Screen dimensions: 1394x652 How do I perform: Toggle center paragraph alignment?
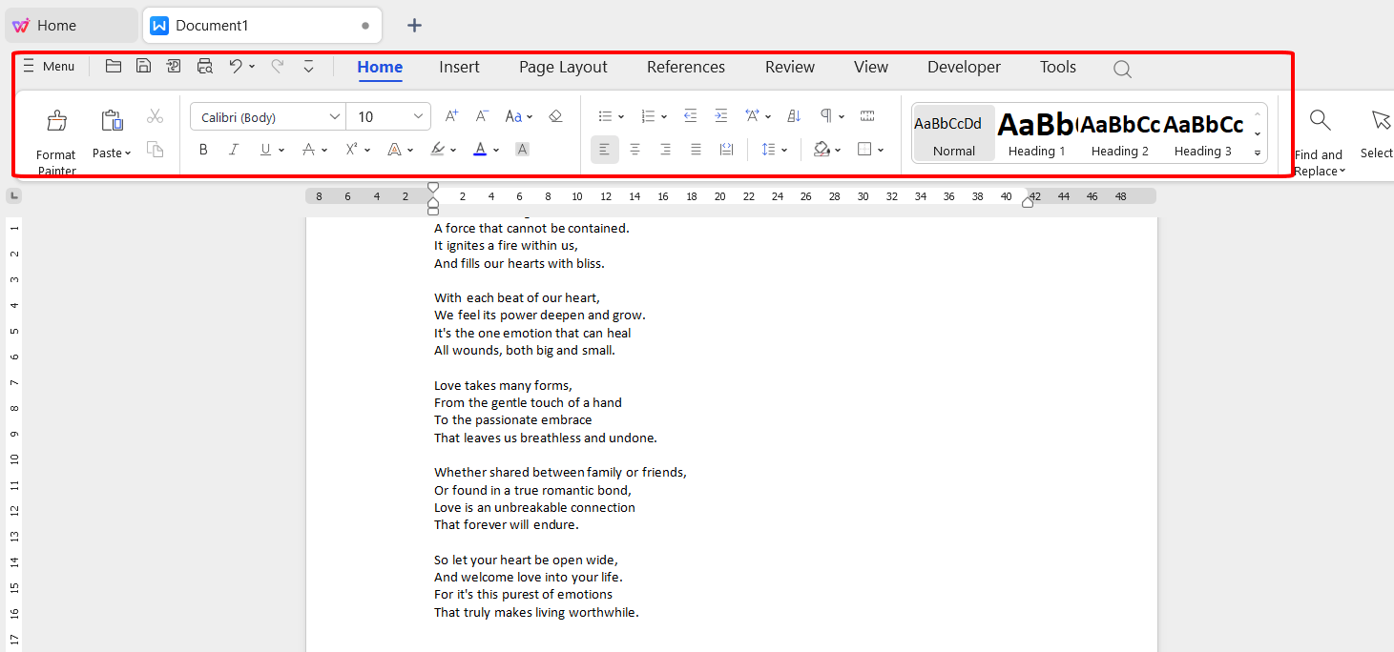(635, 149)
